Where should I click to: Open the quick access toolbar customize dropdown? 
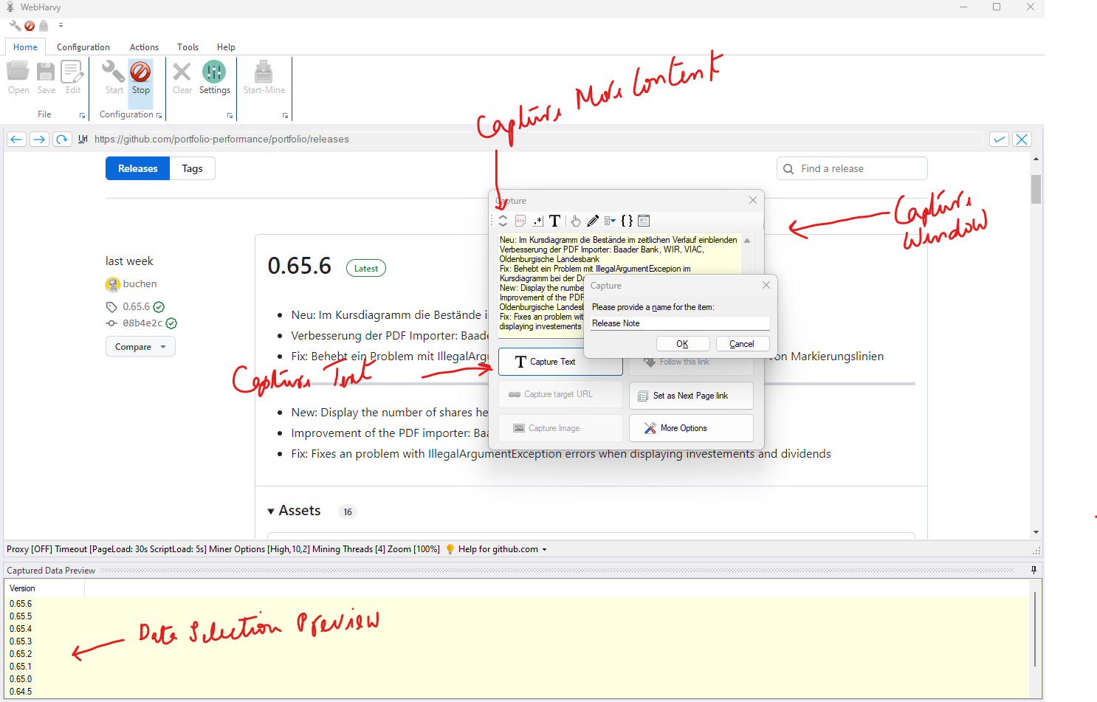coord(61,26)
